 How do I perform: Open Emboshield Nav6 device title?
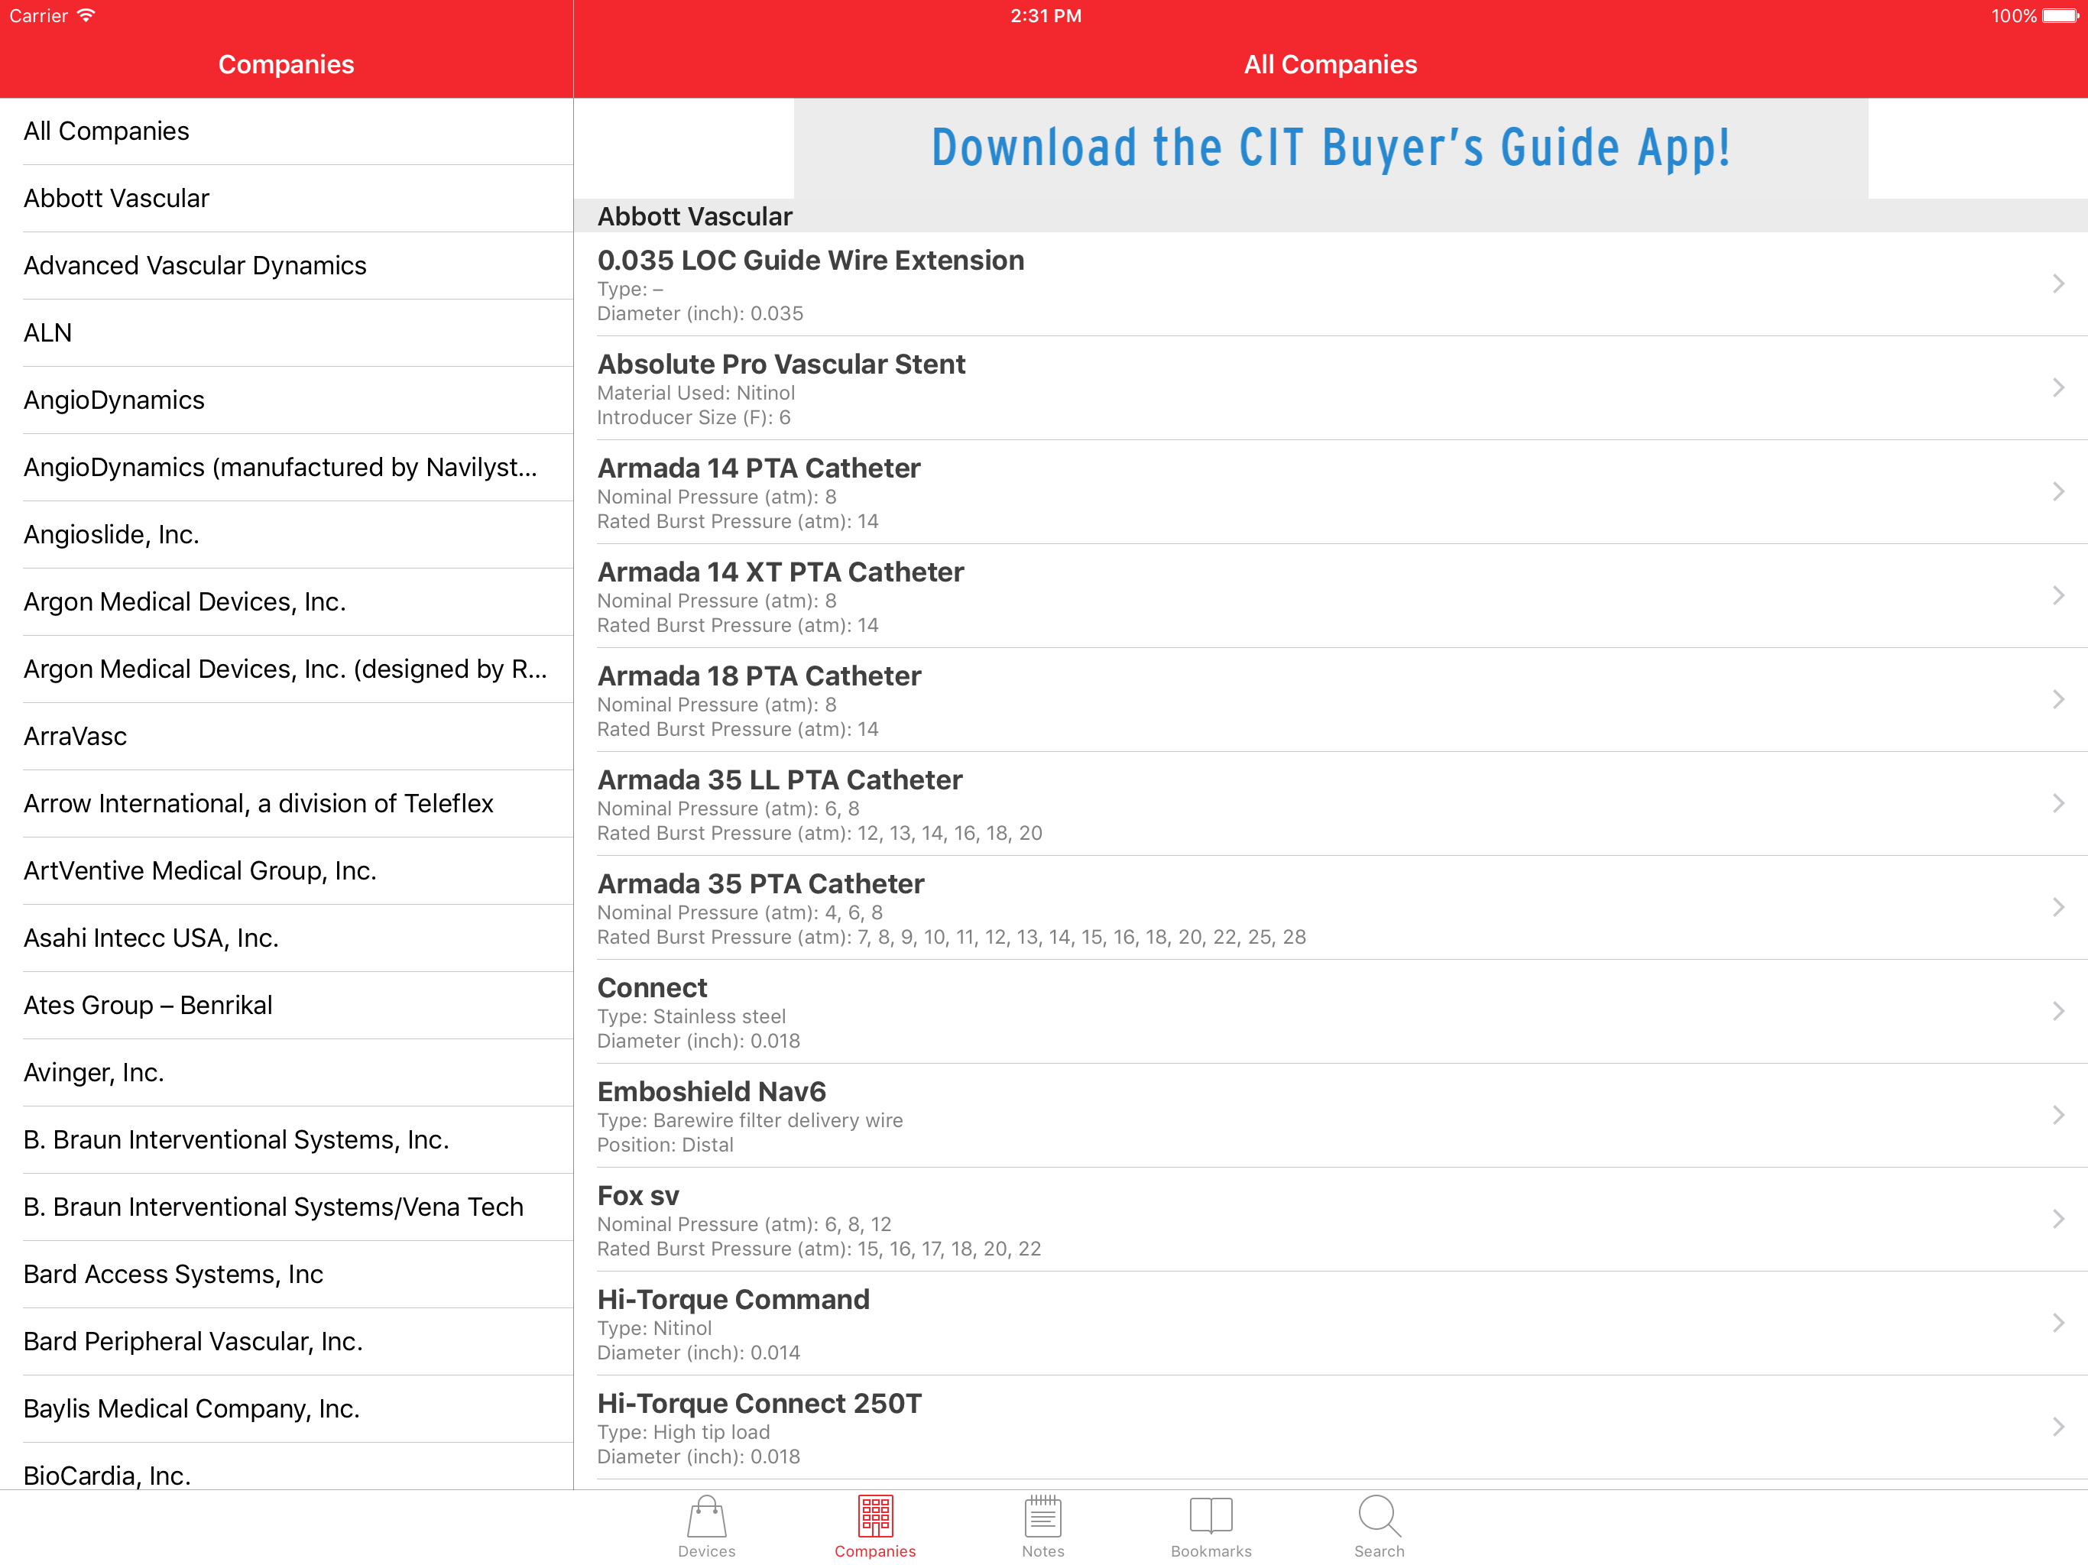[712, 1091]
